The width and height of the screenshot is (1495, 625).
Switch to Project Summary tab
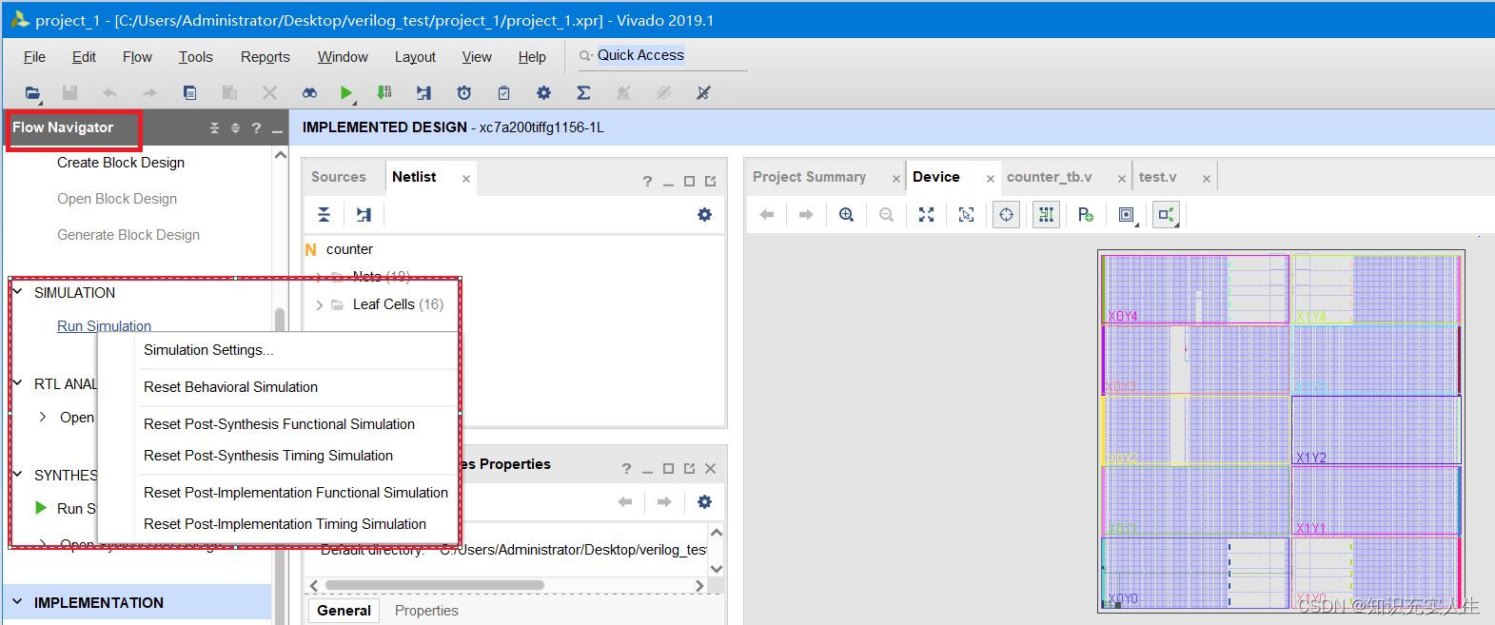click(x=809, y=177)
